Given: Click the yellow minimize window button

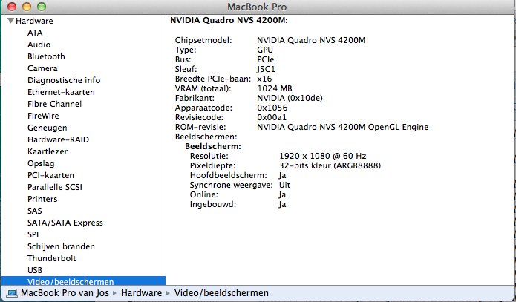Looking at the screenshot, I should click(x=24, y=7).
